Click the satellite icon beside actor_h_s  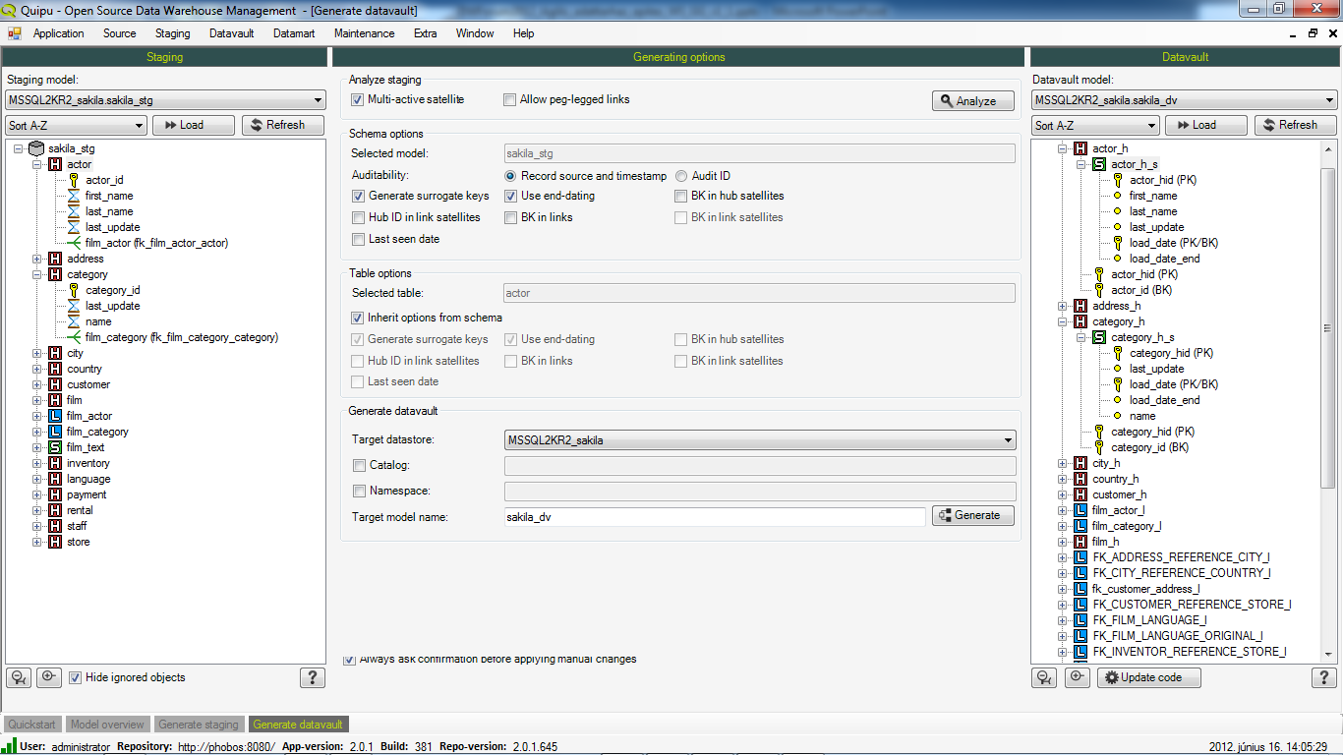[1099, 164]
